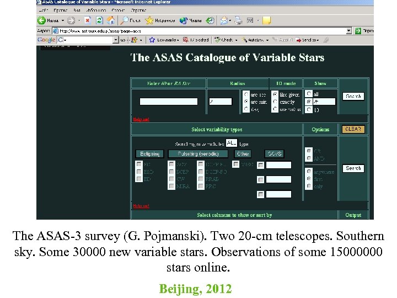
Task: Click the yellow note icon in the toolbar
Action: [x=266, y=20]
